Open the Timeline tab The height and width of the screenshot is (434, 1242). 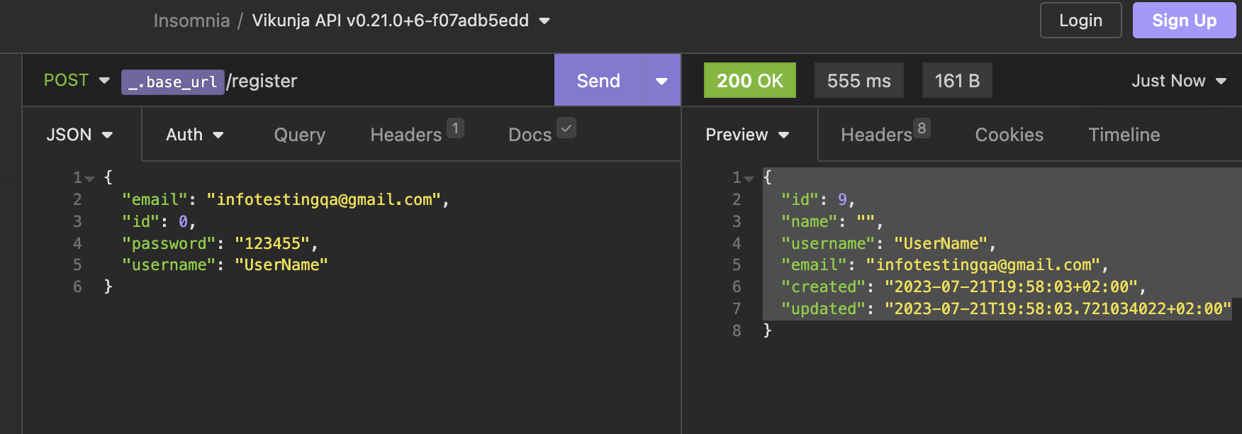click(x=1124, y=135)
